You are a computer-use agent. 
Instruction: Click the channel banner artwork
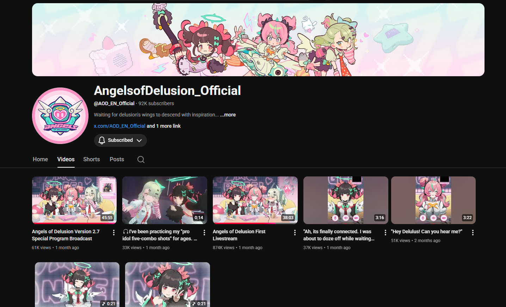pyautogui.click(x=258, y=40)
